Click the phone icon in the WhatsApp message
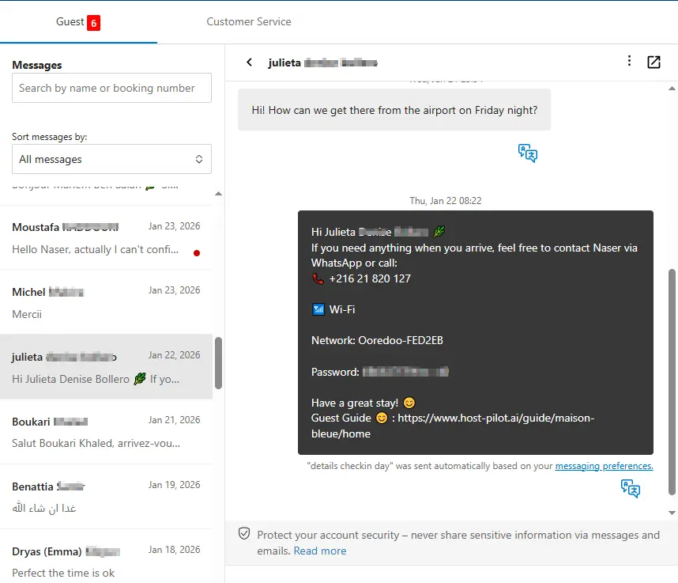Image resolution: width=678 pixels, height=583 pixels. tap(317, 278)
